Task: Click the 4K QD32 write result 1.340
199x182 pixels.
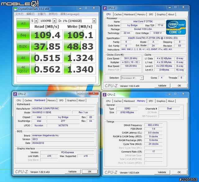Action: point(80,69)
